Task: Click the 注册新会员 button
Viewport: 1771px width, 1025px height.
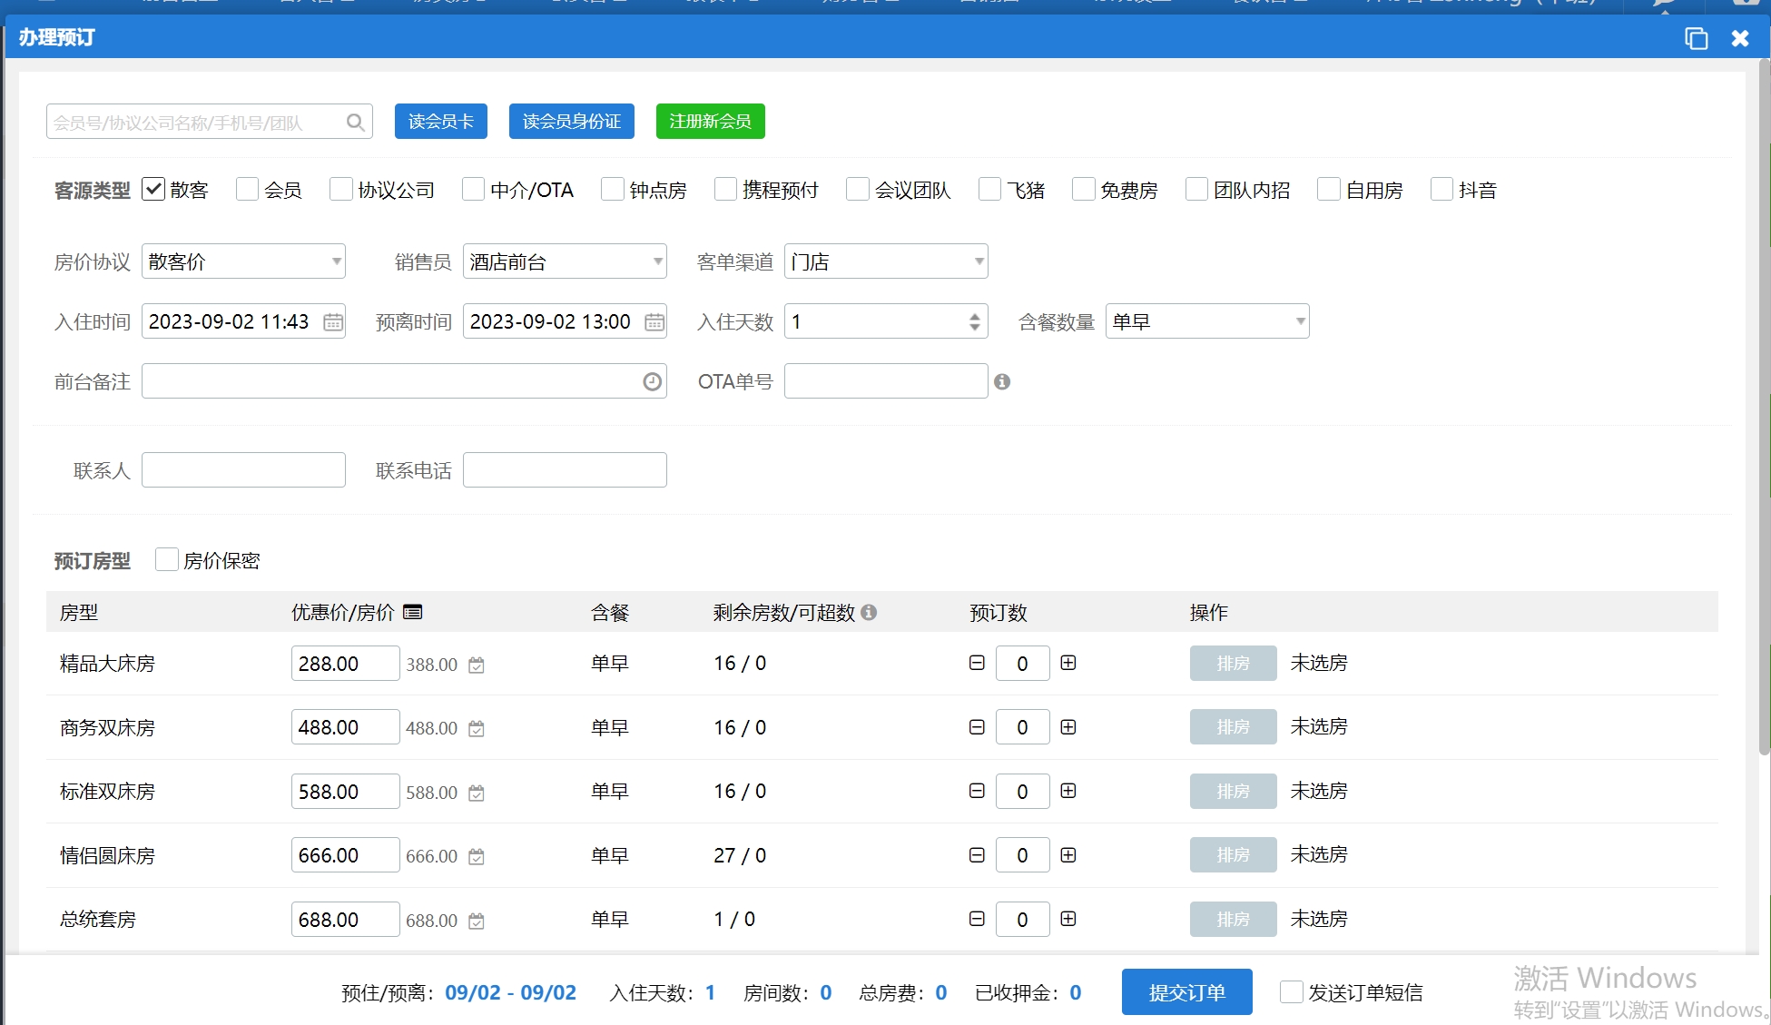Action: pos(711,122)
